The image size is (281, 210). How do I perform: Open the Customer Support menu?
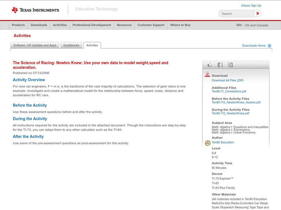pyautogui.click(x=151, y=25)
